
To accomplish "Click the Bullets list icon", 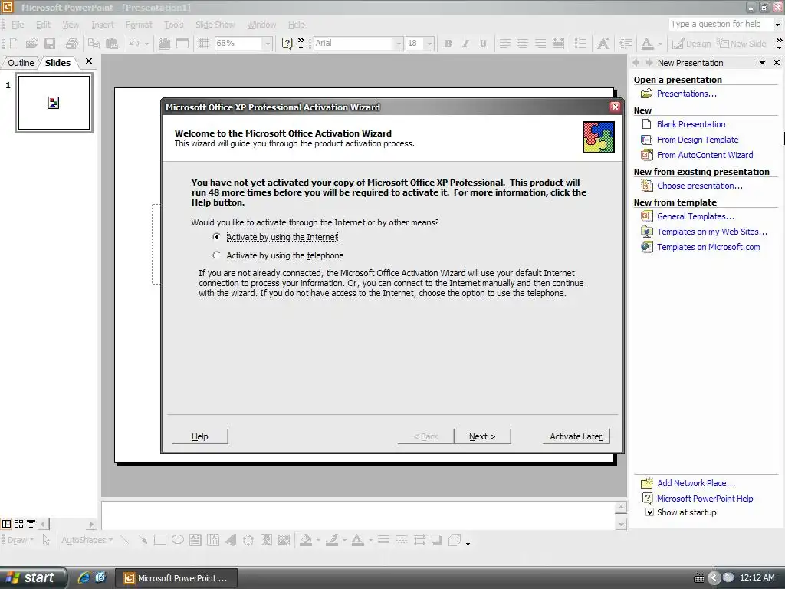I will [580, 44].
